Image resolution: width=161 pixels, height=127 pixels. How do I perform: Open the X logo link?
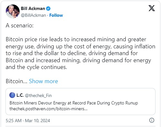point(152,8)
